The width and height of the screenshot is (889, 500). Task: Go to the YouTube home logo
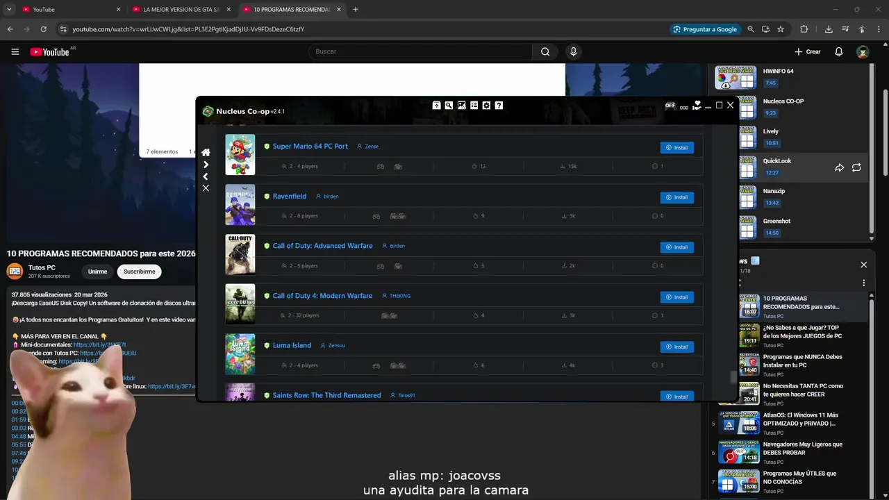tap(49, 52)
